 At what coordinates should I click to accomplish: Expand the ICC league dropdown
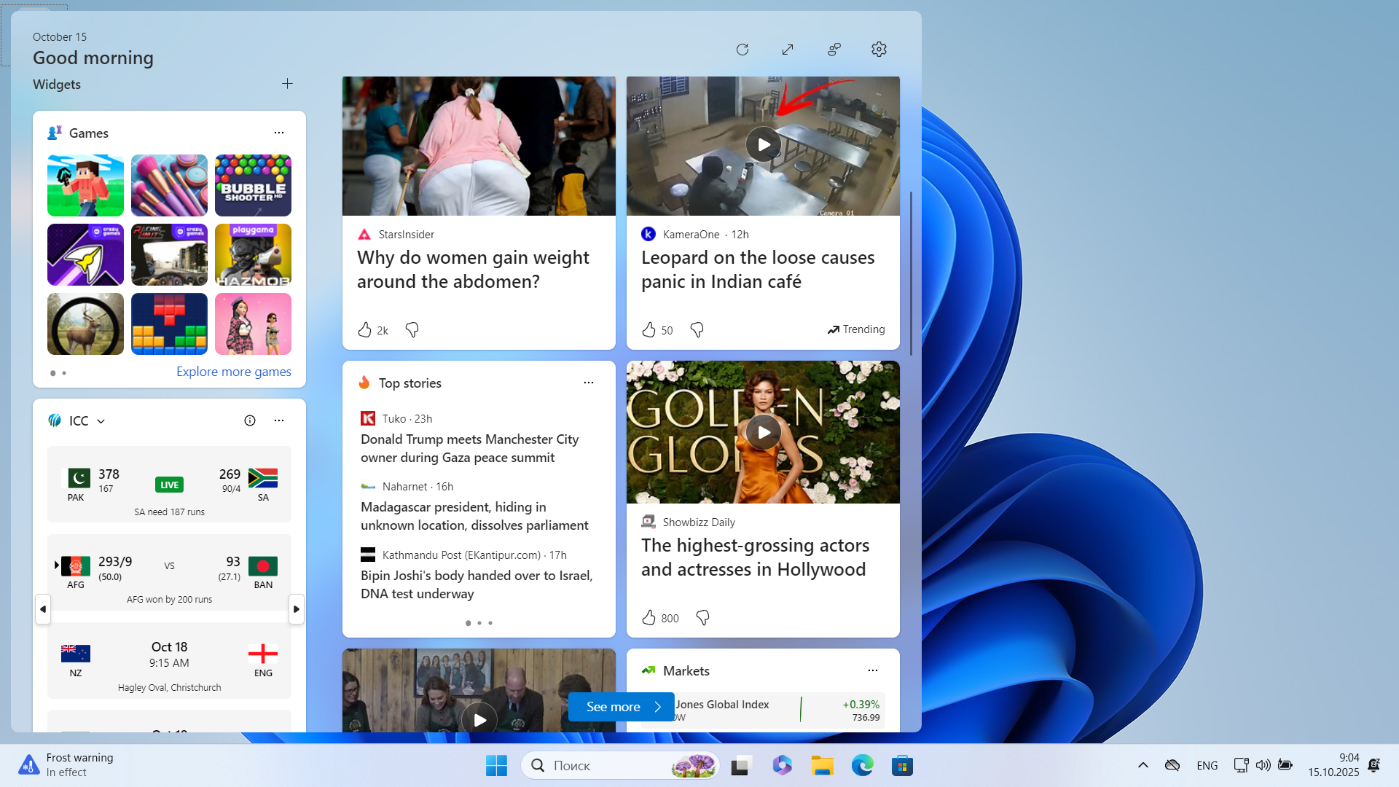pyautogui.click(x=101, y=421)
